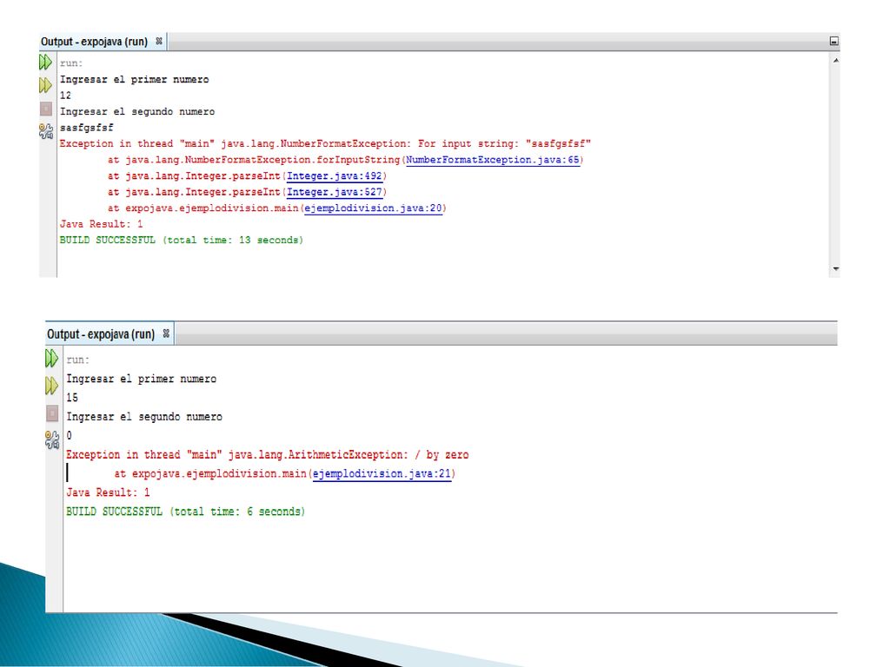This screenshot has height=667, width=890.
Task: Click Stop icon in lower Output panel
Action: 52,413
